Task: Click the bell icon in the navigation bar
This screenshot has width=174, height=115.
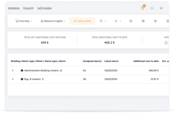Action: tap(116, 21)
